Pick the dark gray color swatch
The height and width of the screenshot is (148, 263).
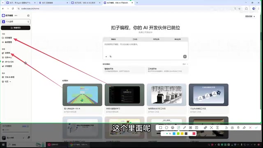pos(186,134)
